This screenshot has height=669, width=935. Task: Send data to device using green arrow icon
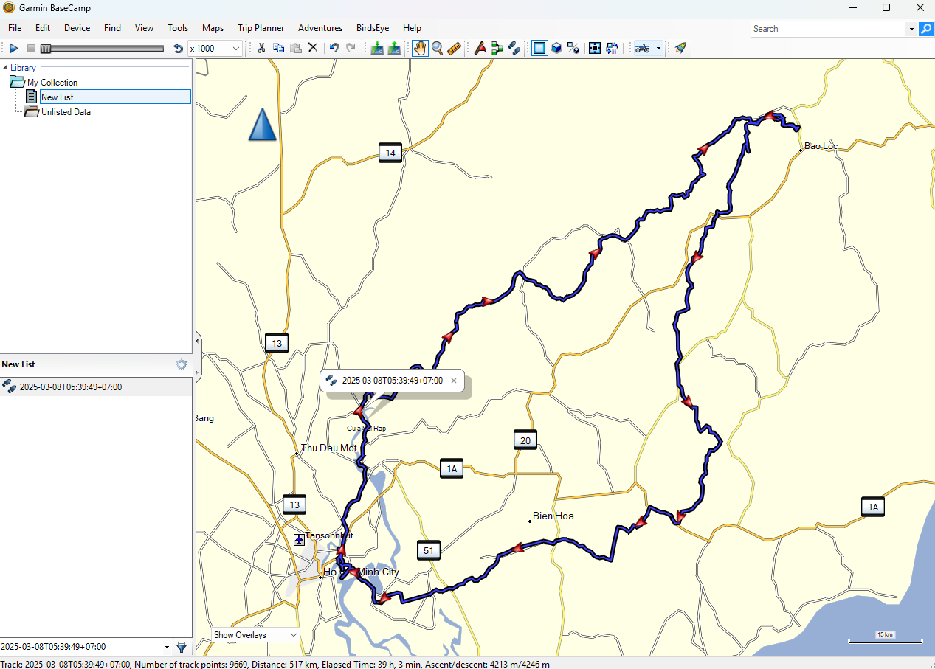click(x=394, y=48)
